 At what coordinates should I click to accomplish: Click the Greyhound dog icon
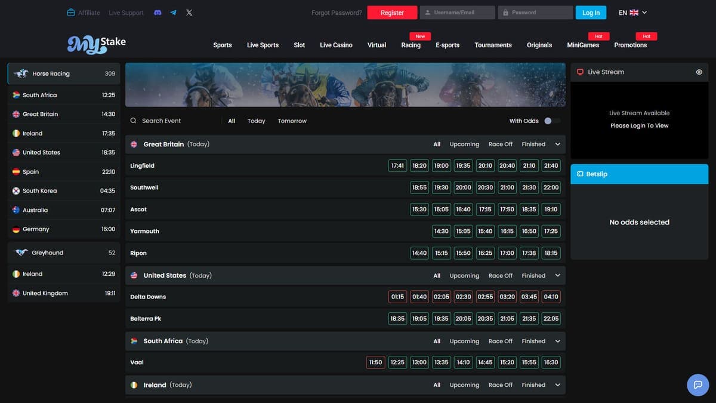click(21, 253)
